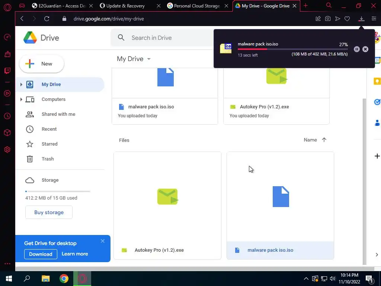381x286 pixels.
Task: Hide the Drive side panel chevron
Action: coord(377,255)
